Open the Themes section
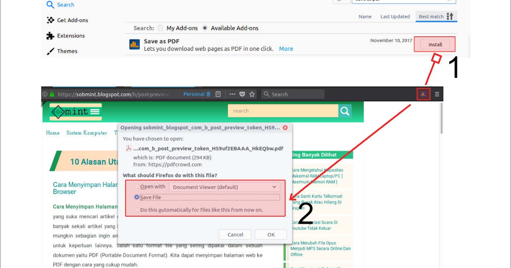 click(x=62, y=51)
